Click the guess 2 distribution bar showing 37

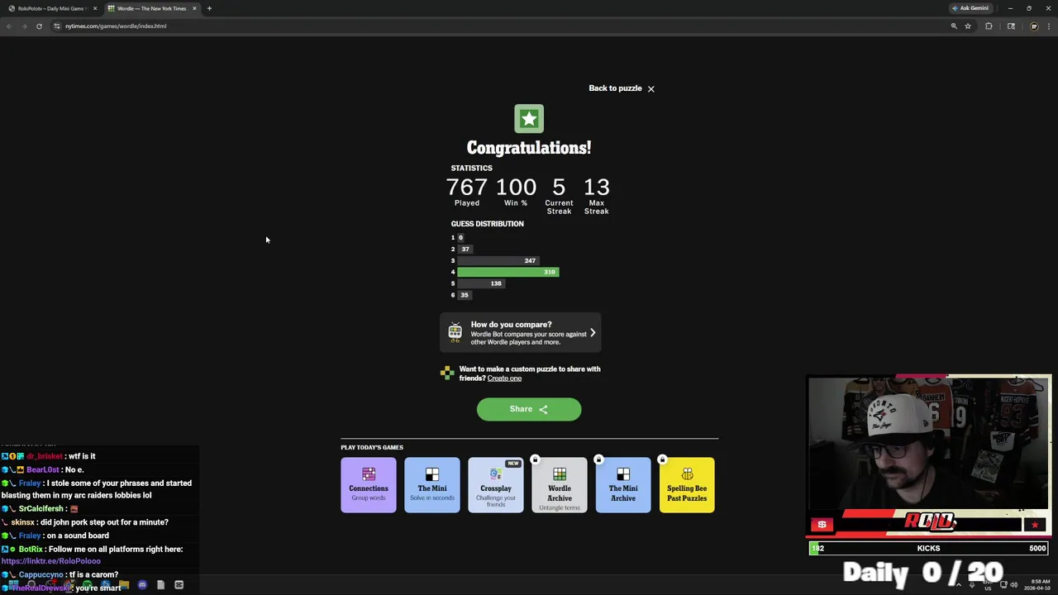[x=465, y=249]
